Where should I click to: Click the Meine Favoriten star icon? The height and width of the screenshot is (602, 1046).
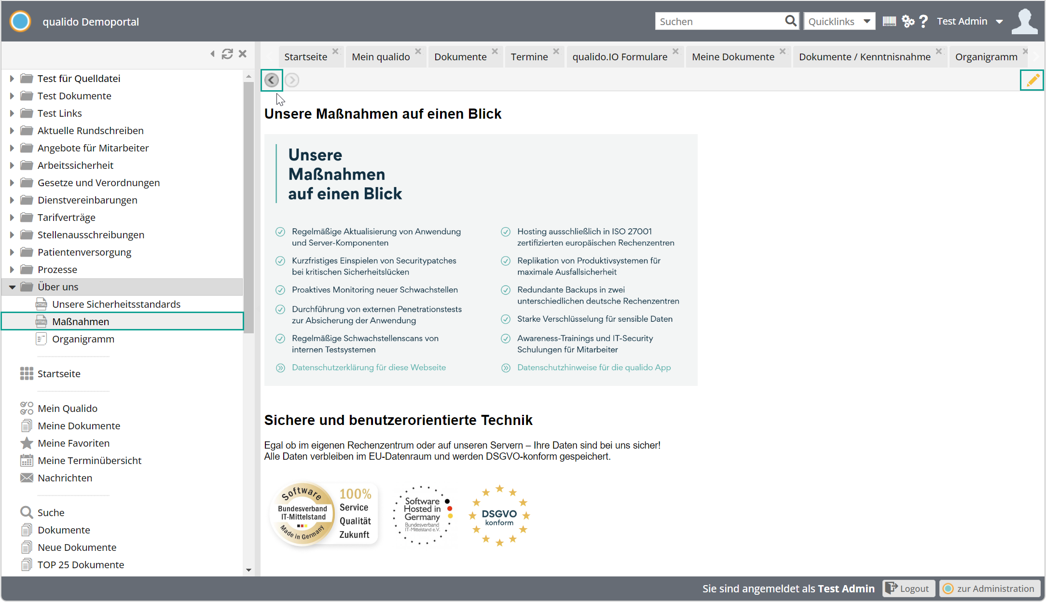click(x=27, y=443)
